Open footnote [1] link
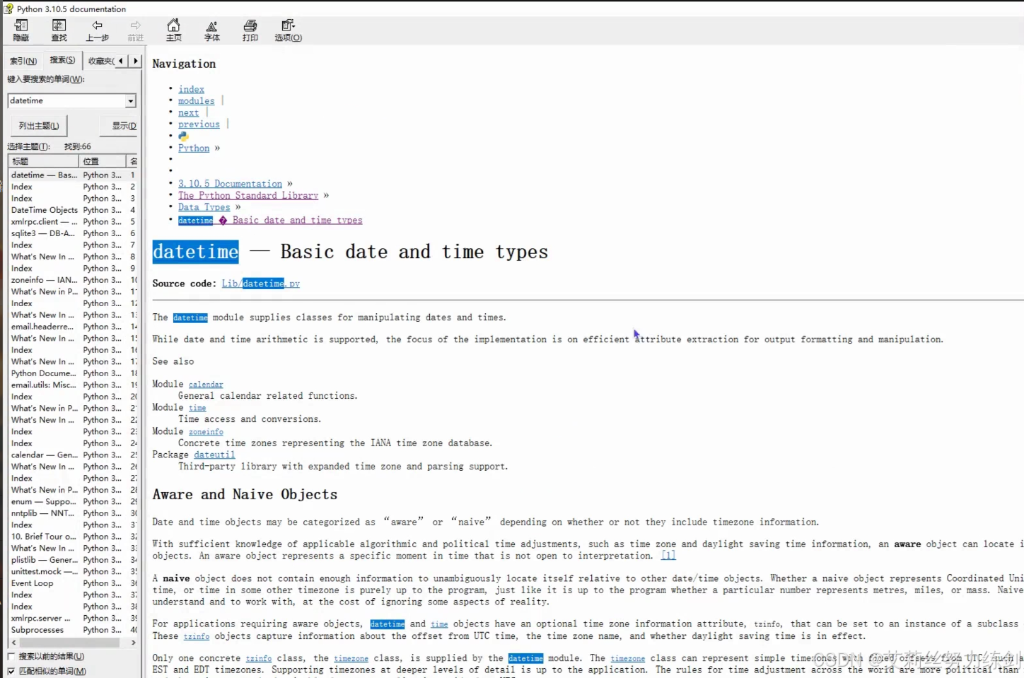The height and width of the screenshot is (678, 1024). [668, 556]
